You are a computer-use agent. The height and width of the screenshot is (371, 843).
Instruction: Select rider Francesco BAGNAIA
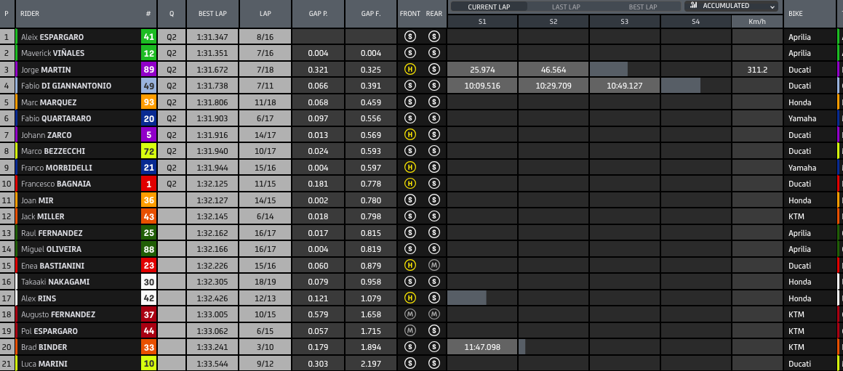click(x=56, y=184)
